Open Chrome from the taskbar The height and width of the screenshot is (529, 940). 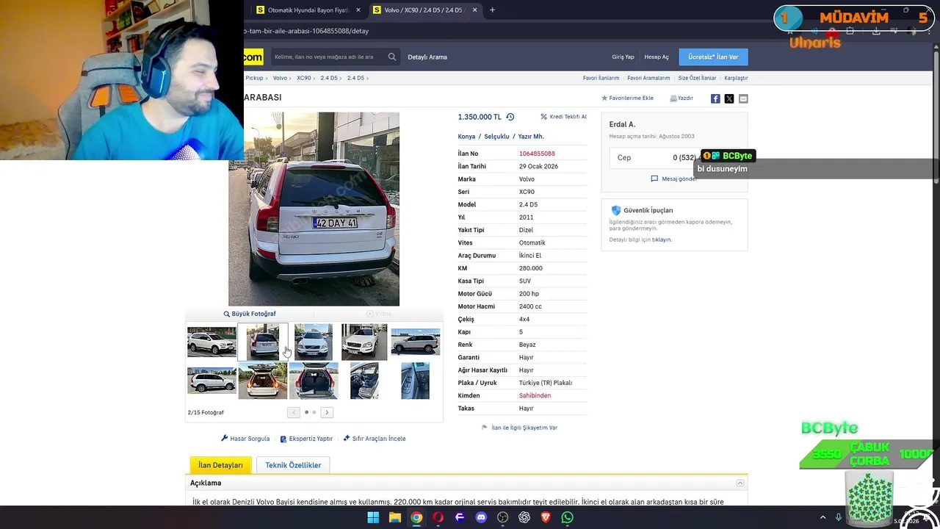pyautogui.click(x=416, y=517)
